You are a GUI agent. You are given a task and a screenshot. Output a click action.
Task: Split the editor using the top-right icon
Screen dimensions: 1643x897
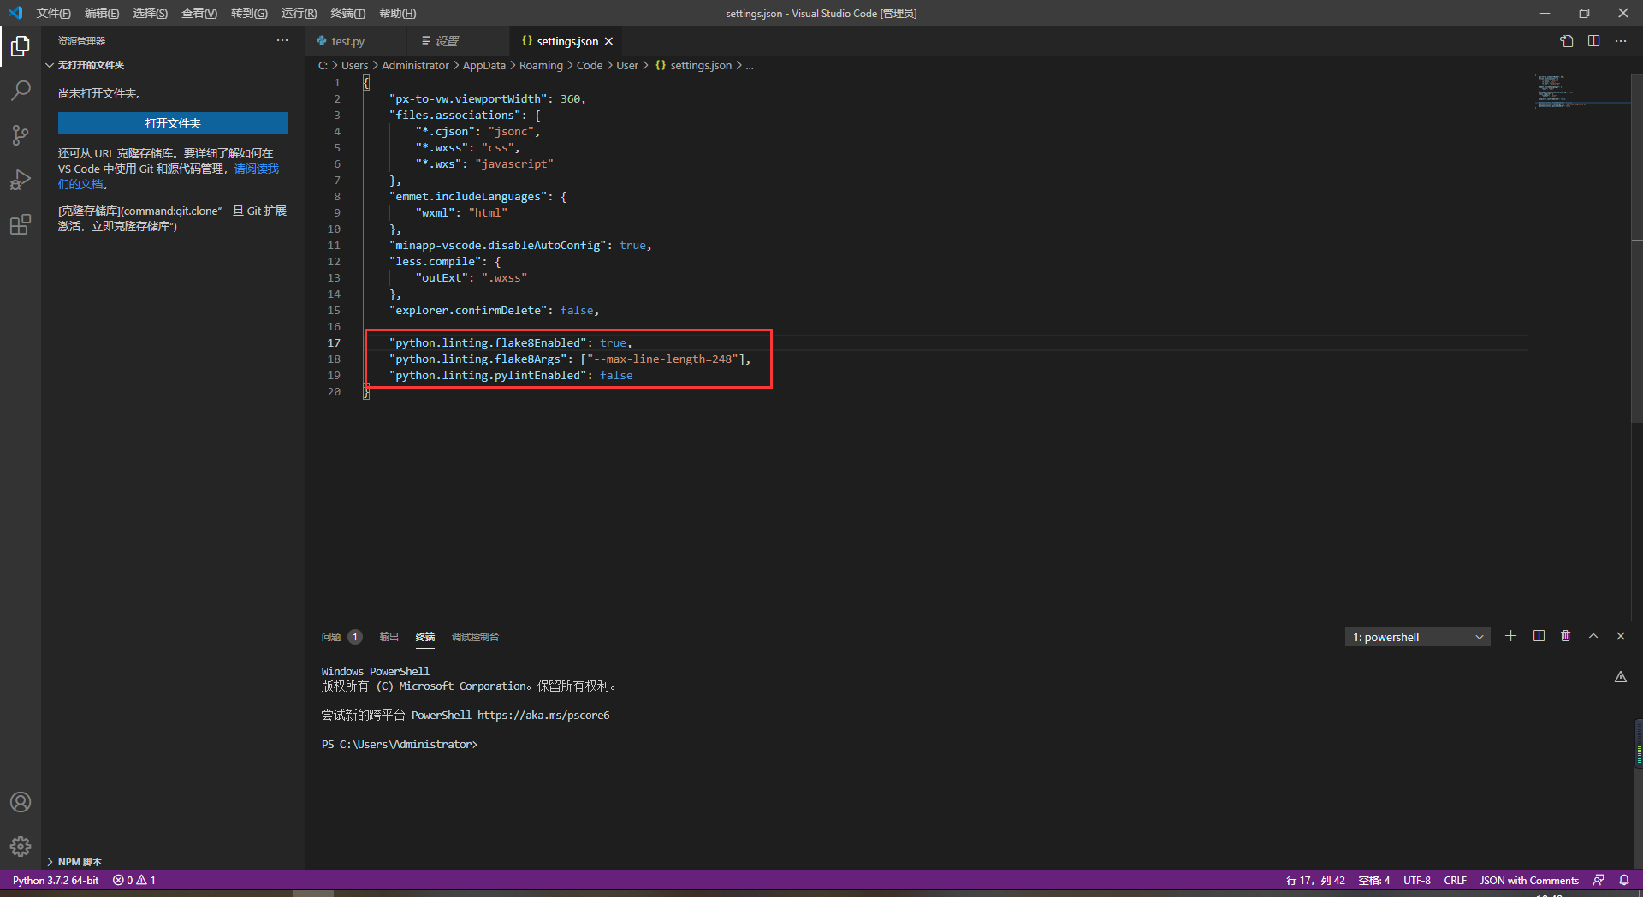tap(1593, 40)
